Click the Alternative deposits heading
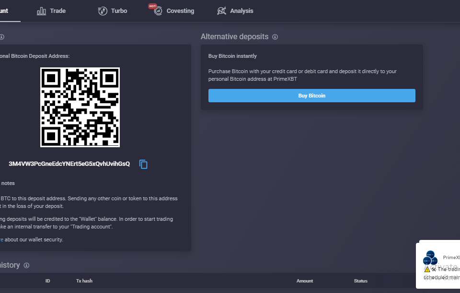 [234, 37]
